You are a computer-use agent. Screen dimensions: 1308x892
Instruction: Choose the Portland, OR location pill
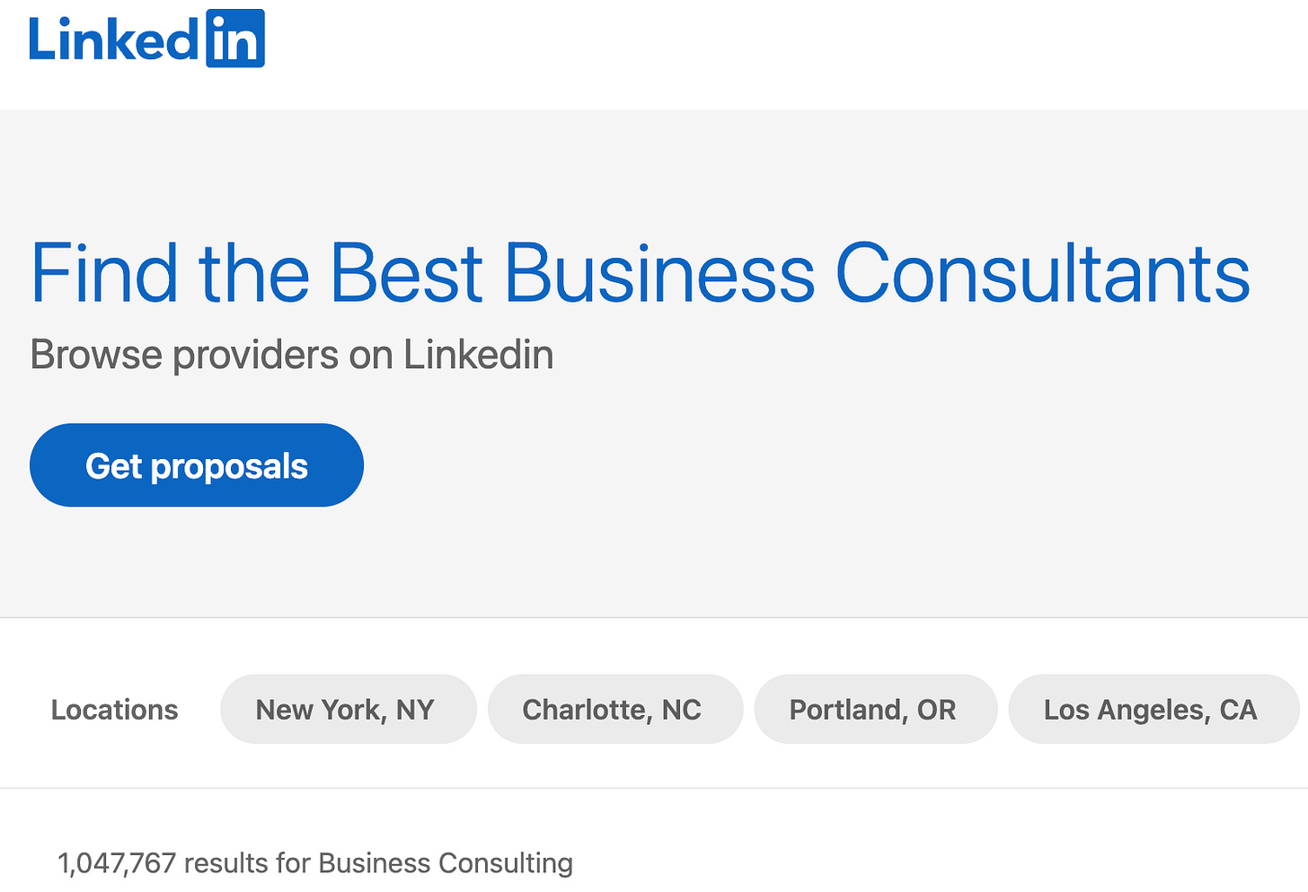(x=874, y=710)
